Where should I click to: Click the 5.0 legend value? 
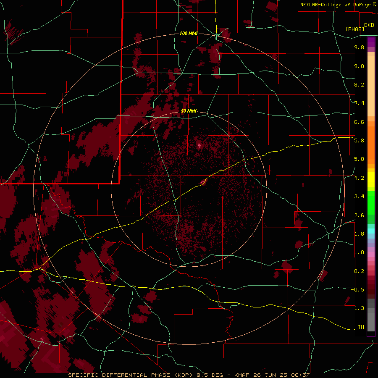tap(359, 159)
